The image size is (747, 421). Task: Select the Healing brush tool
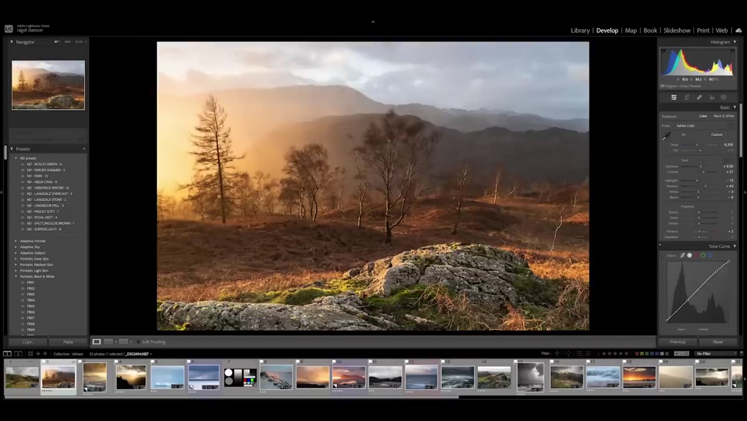click(699, 97)
